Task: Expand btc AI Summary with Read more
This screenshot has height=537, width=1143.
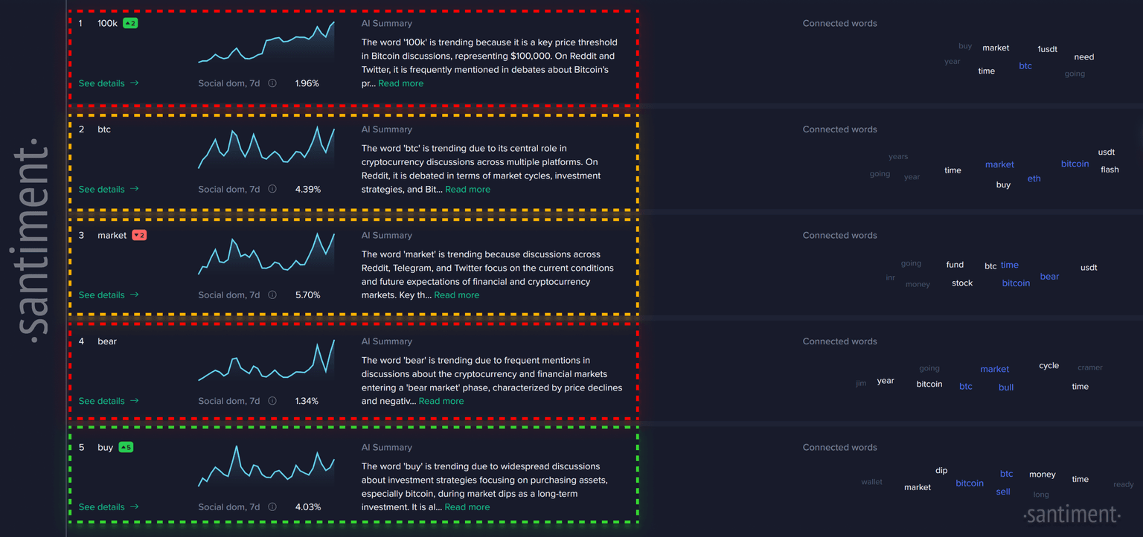Action: pyautogui.click(x=467, y=190)
